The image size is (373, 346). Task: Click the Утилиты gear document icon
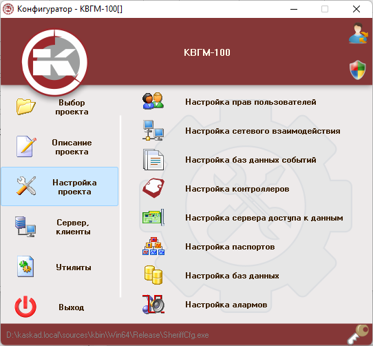[25, 267]
